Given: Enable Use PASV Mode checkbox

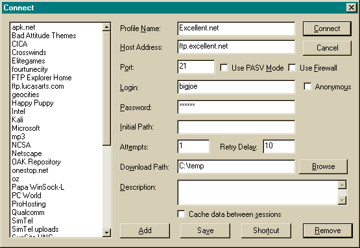Looking at the screenshot, I should pos(224,67).
